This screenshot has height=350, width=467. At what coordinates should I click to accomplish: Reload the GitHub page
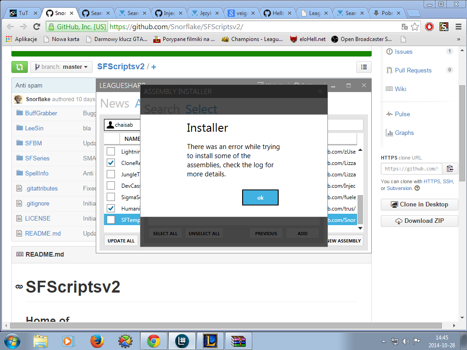coord(36,27)
